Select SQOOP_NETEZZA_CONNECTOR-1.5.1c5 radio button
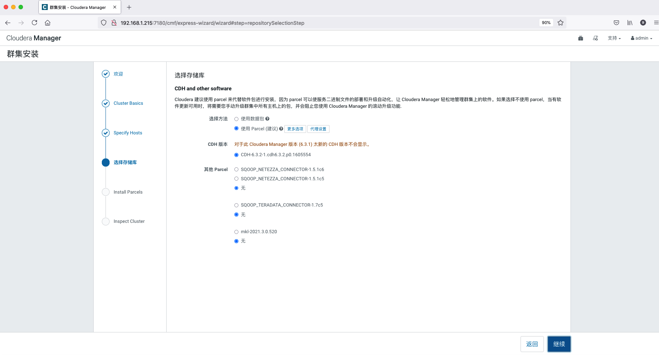 (x=236, y=179)
